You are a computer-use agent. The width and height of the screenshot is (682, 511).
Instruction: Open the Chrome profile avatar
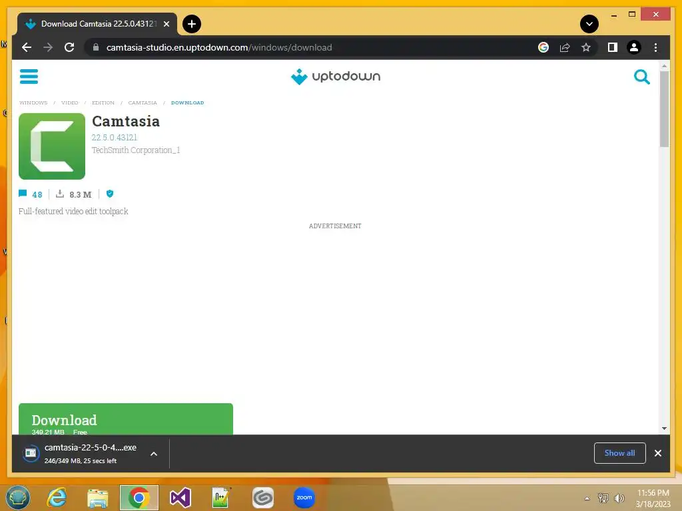(634, 47)
